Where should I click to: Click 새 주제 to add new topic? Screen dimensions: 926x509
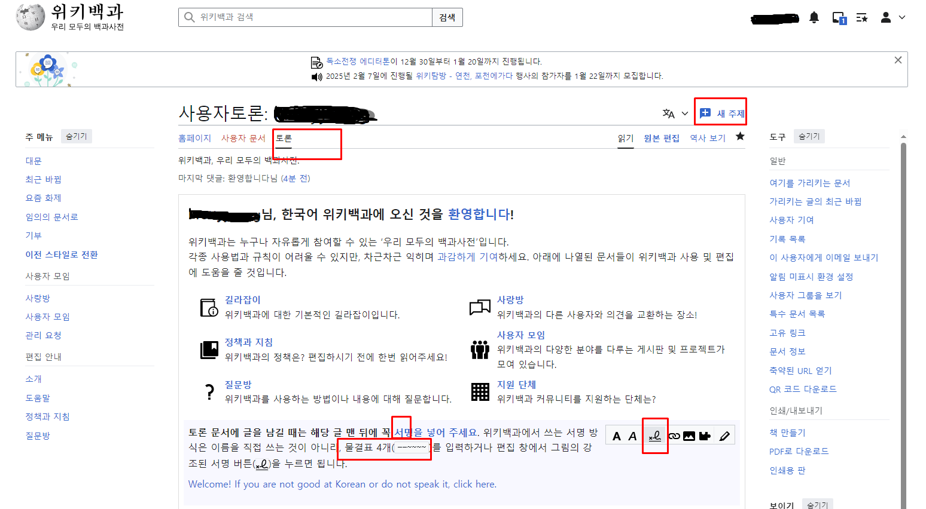(x=722, y=113)
